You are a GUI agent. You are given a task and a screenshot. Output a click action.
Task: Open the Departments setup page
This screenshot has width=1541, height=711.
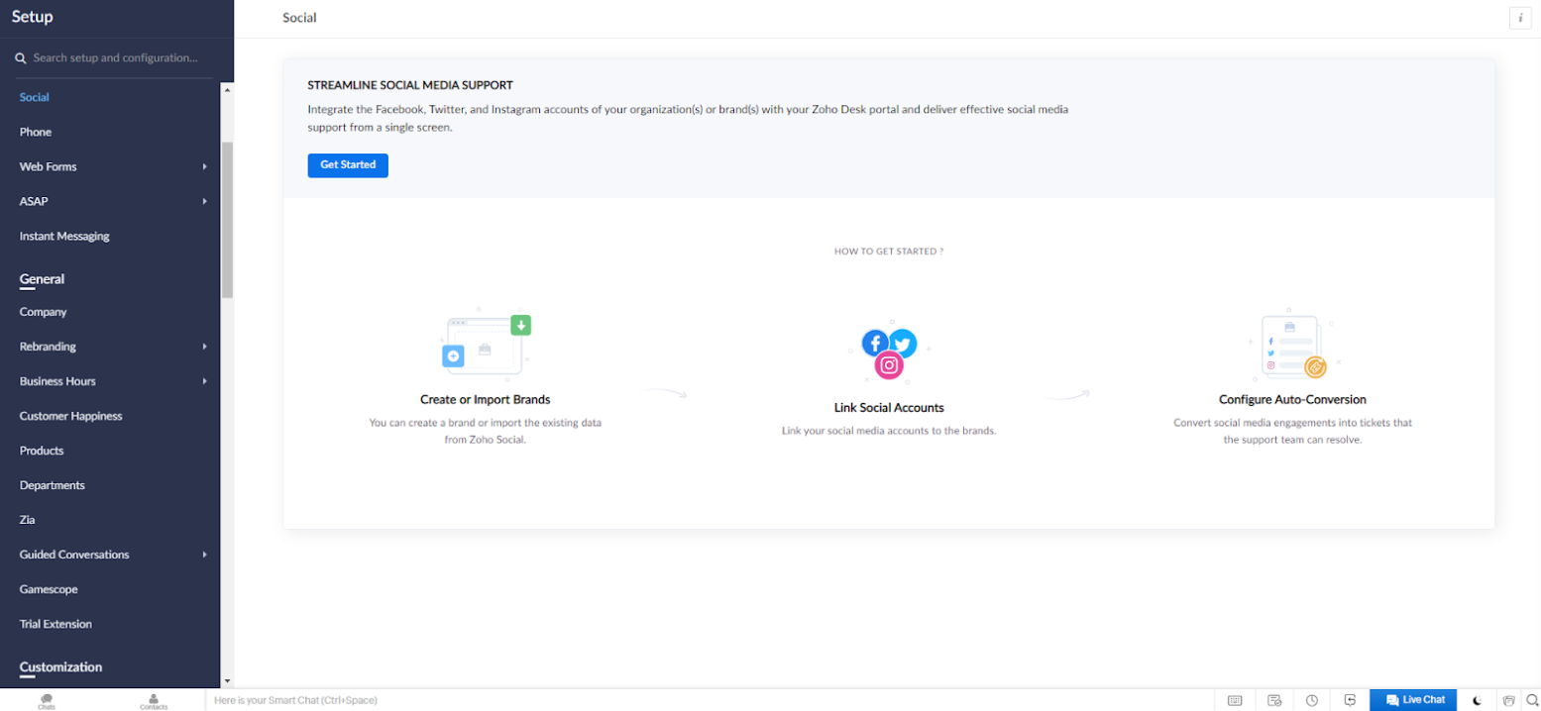pos(53,485)
